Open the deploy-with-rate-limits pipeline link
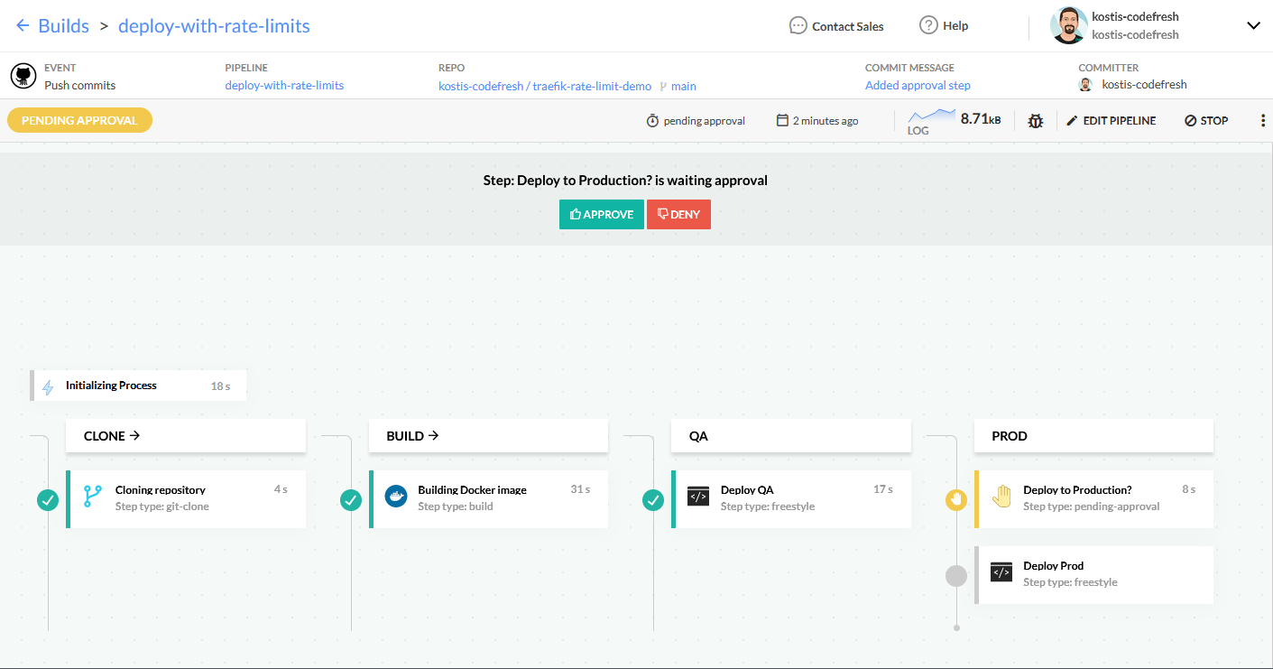Screen dimensions: 1273x669 pyautogui.click(x=284, y=86)
